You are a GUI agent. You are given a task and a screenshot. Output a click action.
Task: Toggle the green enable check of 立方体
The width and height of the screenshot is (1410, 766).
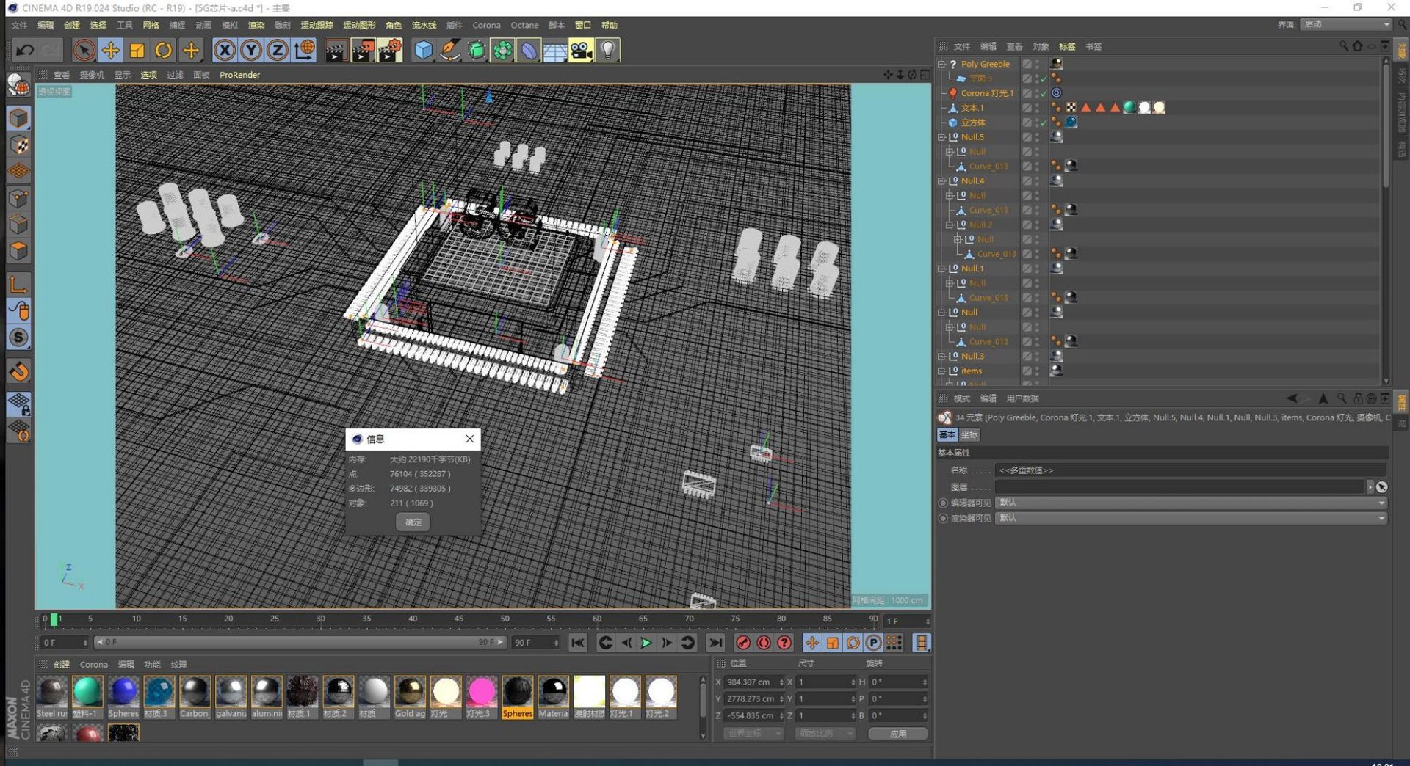click(x=1044, y=123)
